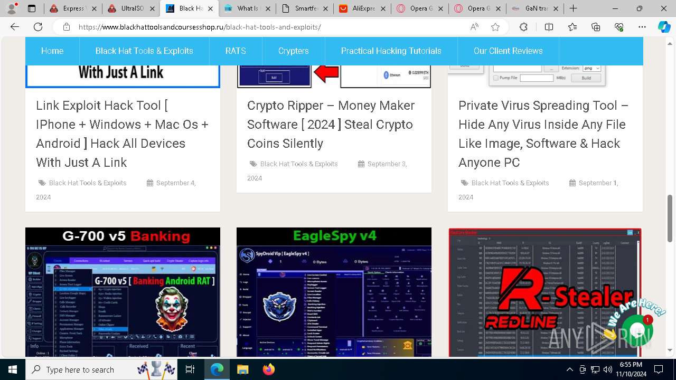The width and height of the screenshot is (676, 380).
Task: Click the September 3, 2024 date
Action: tap(387, 164)
